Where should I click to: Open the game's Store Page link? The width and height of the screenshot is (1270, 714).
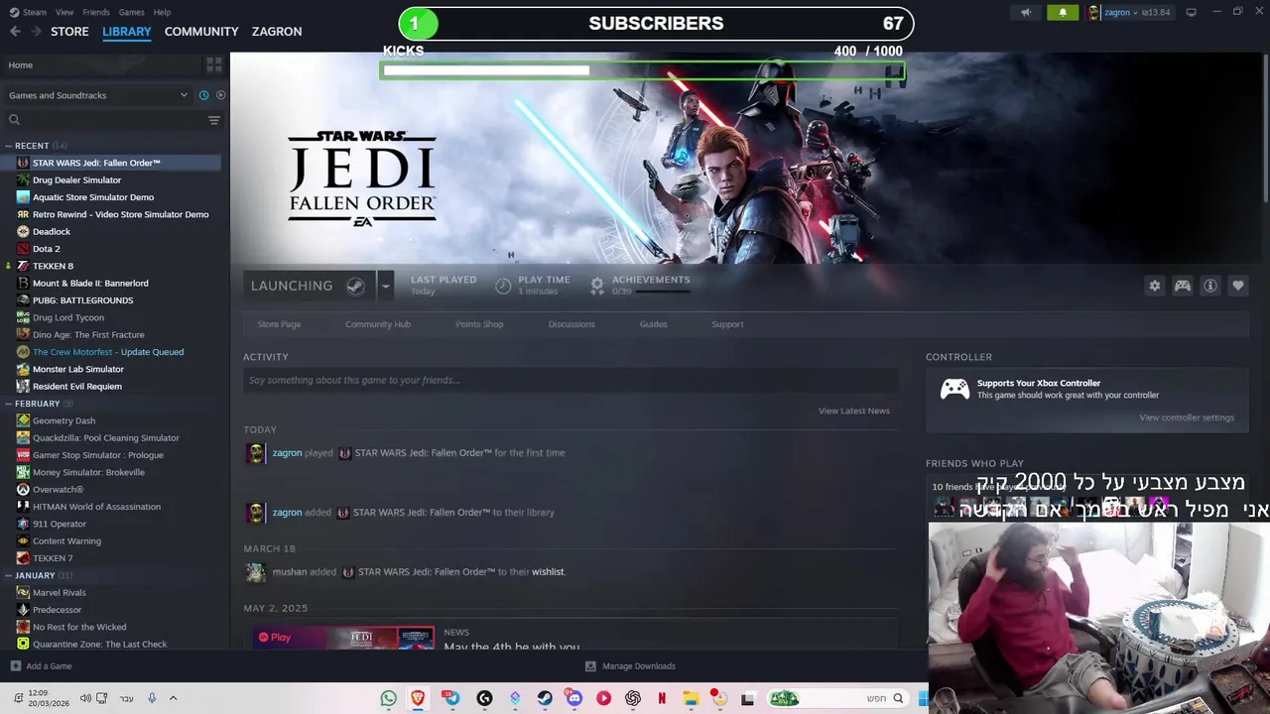pos(279,324)
